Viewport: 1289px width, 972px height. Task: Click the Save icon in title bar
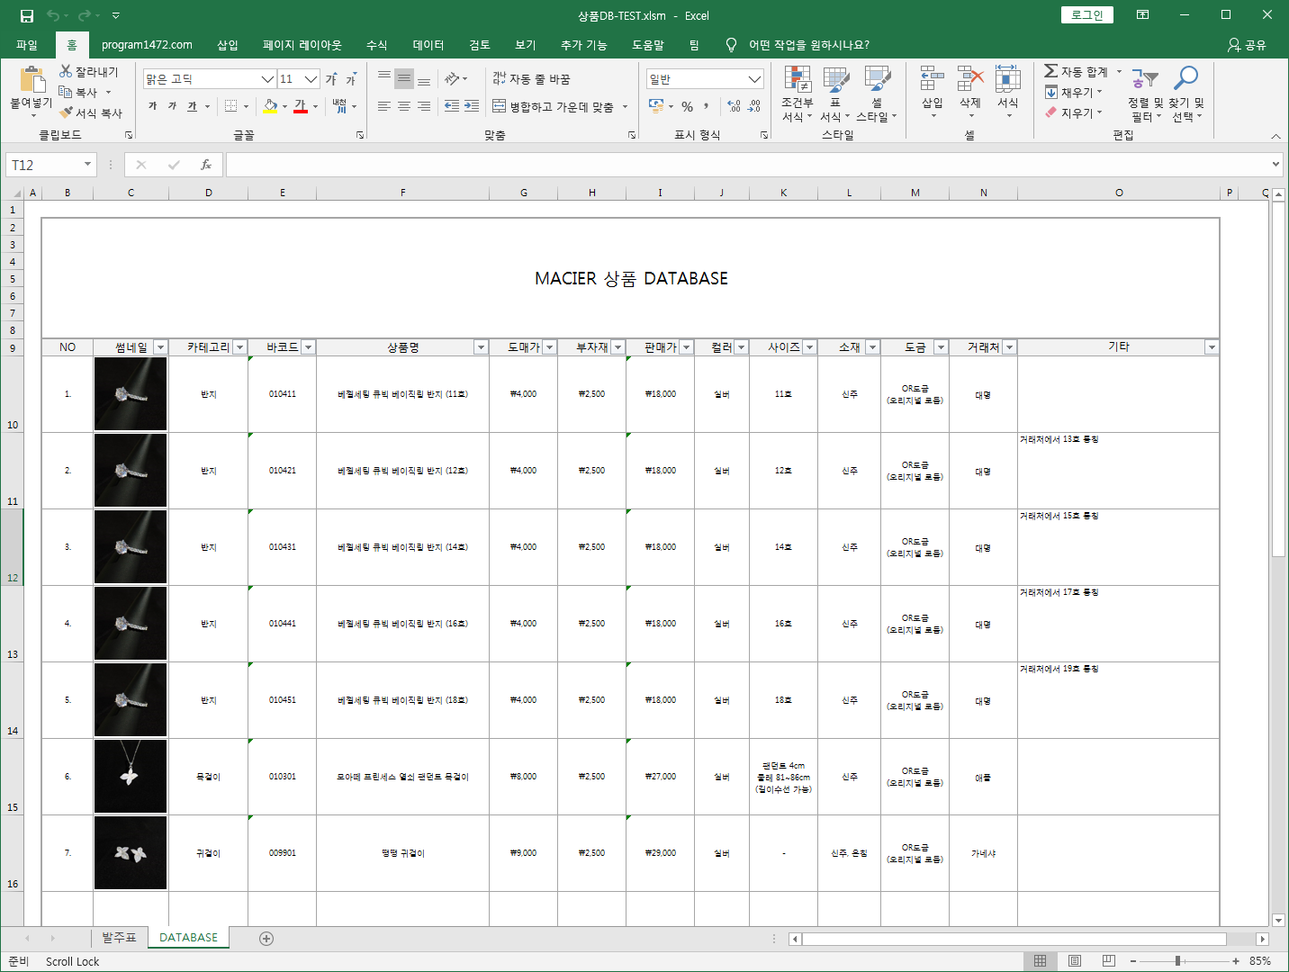click(x=26, y=15)
